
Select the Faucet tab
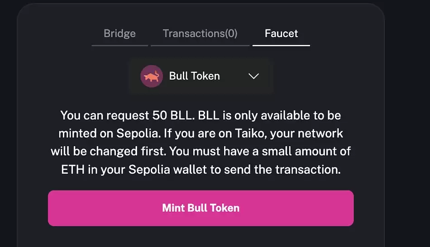[281, 33]
